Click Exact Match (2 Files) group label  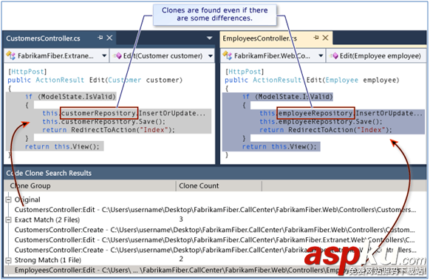[x=47, y=219]
